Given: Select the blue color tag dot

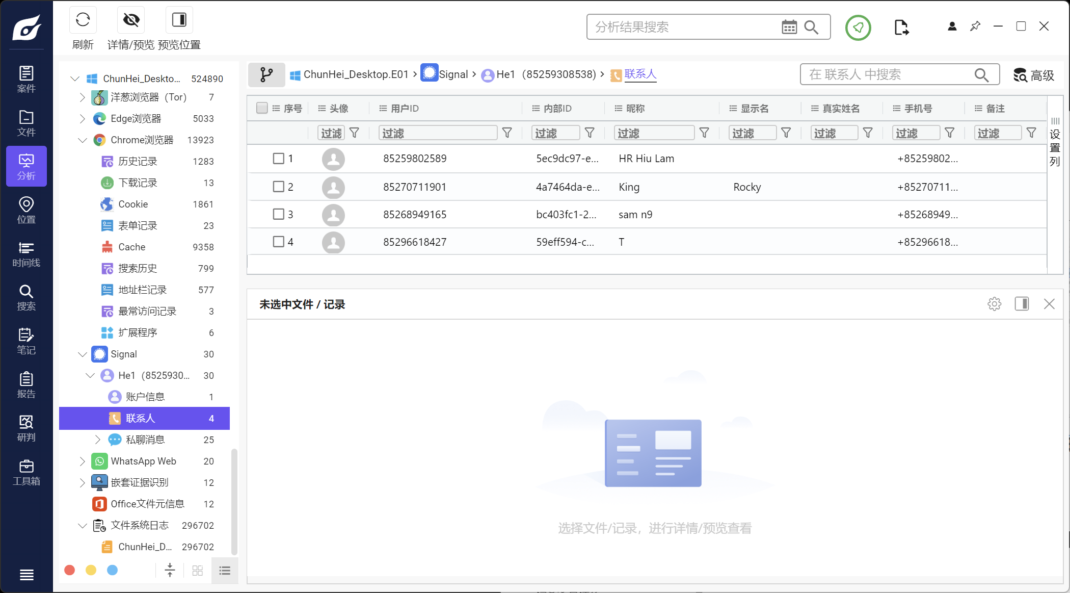Looking at the screenshot, I should [113, 570].
